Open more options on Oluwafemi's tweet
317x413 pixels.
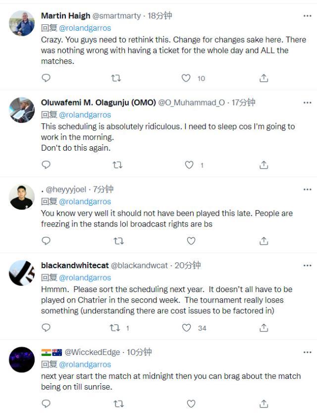coord(307,103)
